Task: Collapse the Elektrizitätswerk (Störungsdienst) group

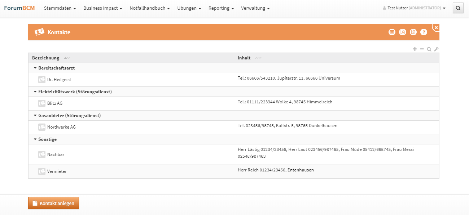Action: [x=35, y=91]
